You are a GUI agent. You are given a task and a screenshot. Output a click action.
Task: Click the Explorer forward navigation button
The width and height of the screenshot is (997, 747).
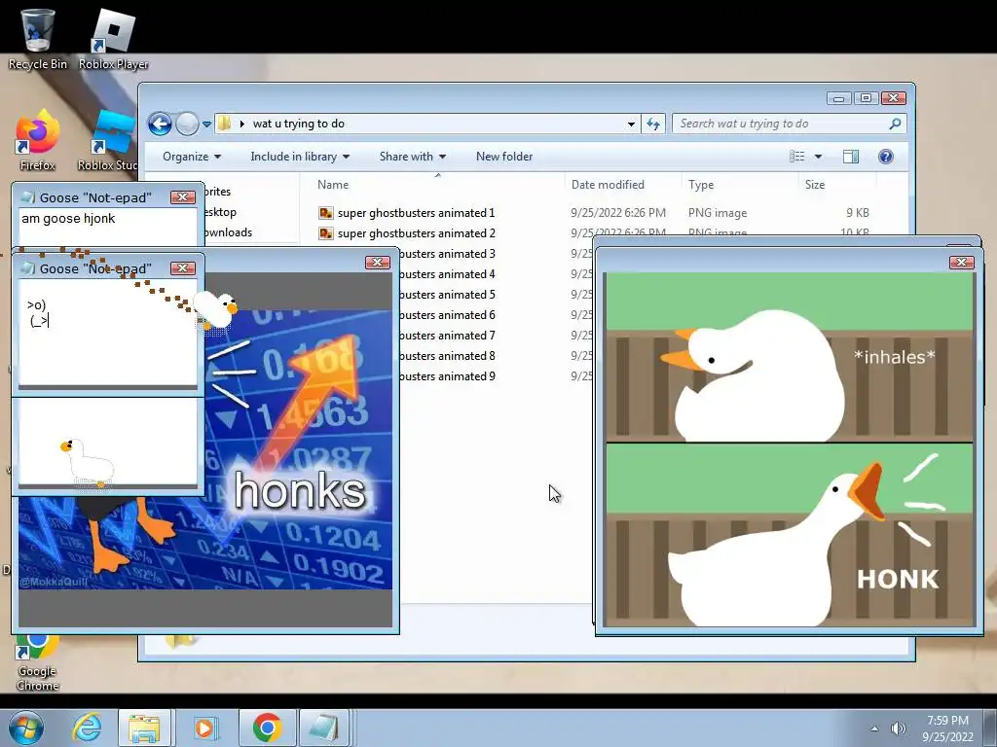(187, 124)
